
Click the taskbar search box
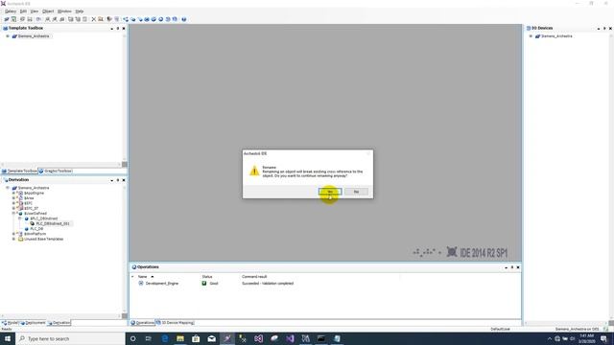(x=70, y=338)
